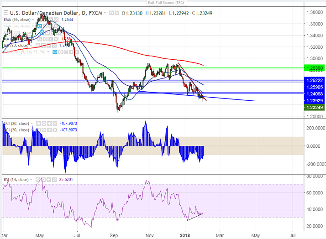Open the EMA (34, close) dropdown arrow
Screen dimensions: 326x239
[33, 26]
